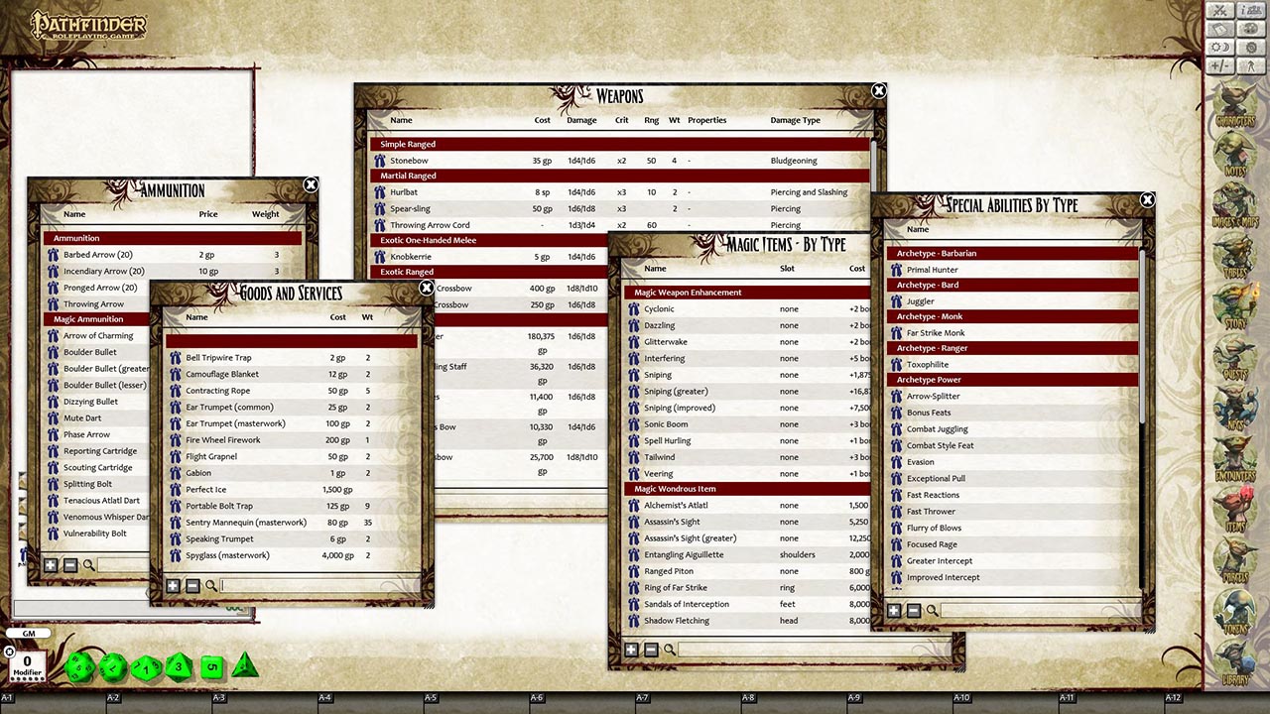Screen dimensions: 1270x714
Task: Click the Exotic One-Handed Melee group header
Action: [490, 240]
